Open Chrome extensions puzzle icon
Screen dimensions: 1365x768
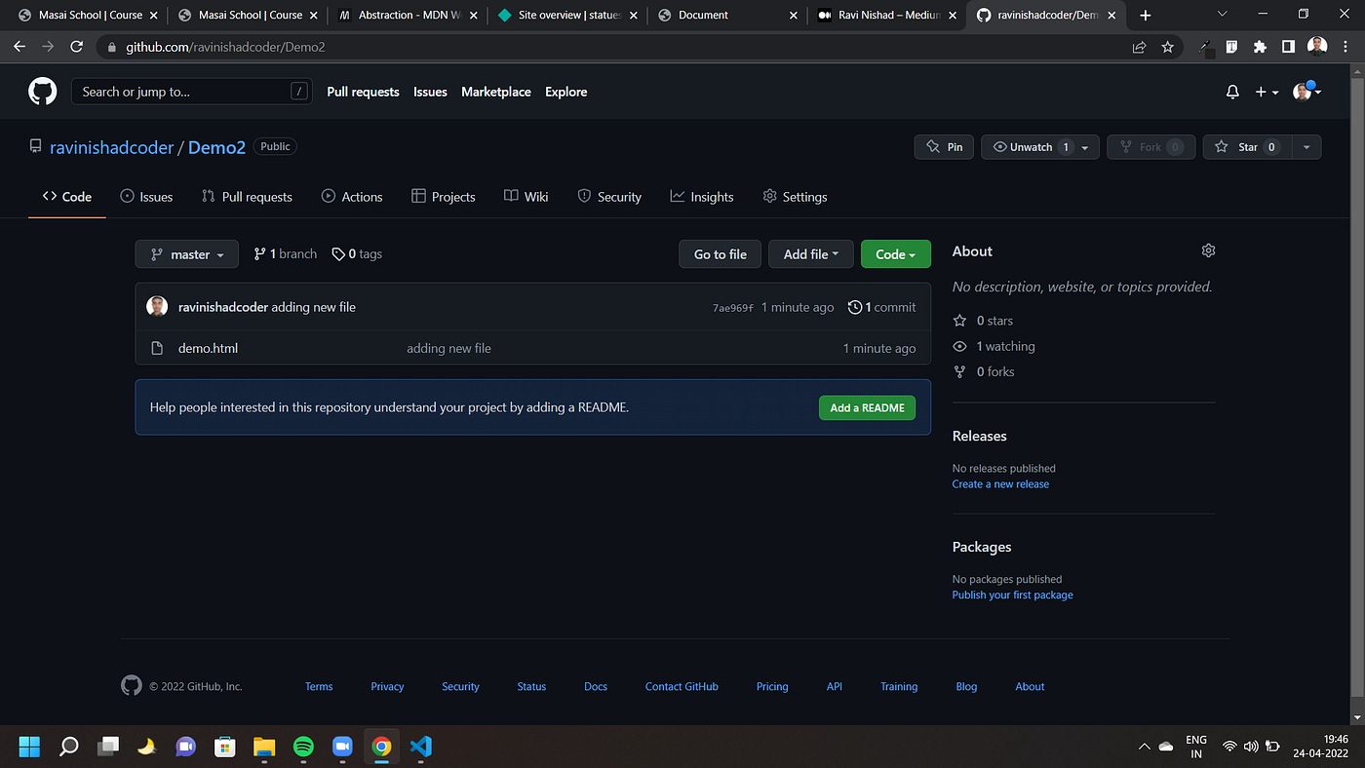pyautogui.click(x=1260, y=46)
